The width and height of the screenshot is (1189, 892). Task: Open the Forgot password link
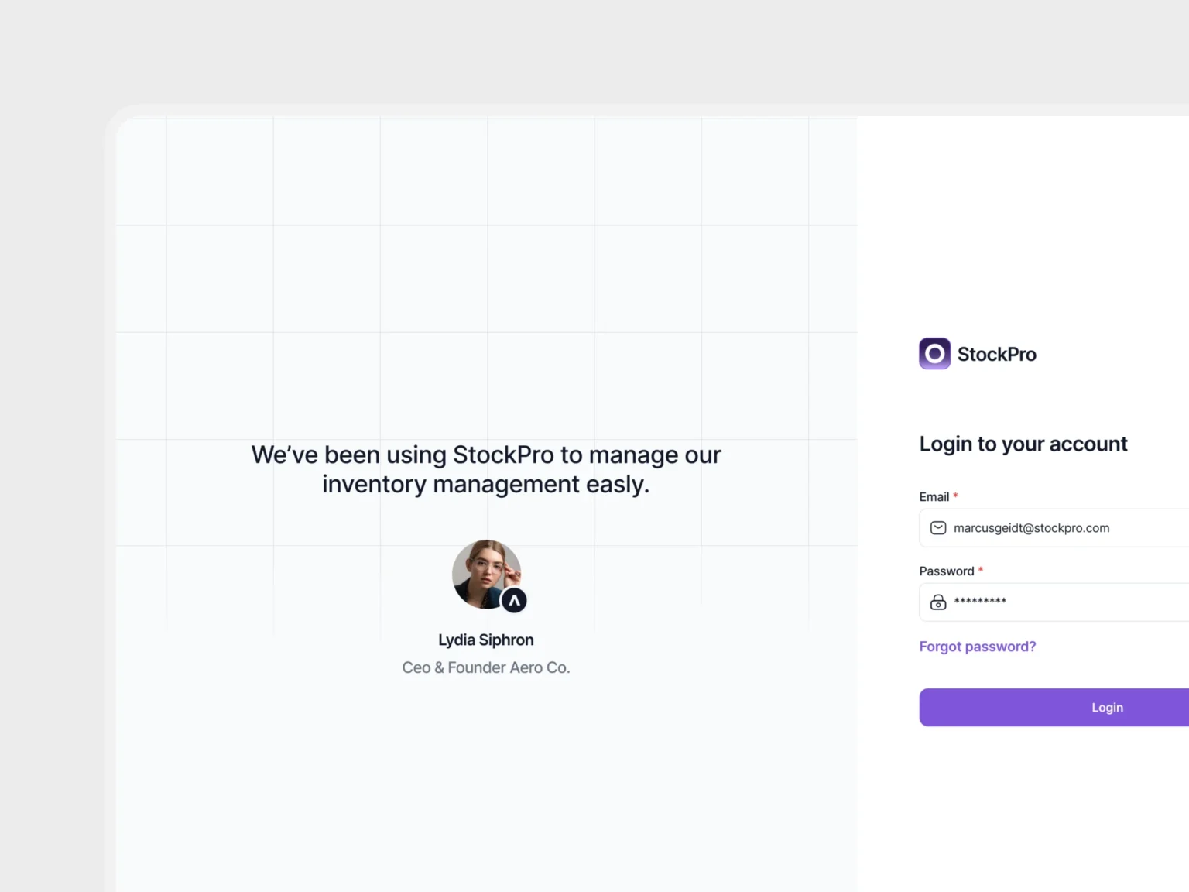(x=977, y=647)
